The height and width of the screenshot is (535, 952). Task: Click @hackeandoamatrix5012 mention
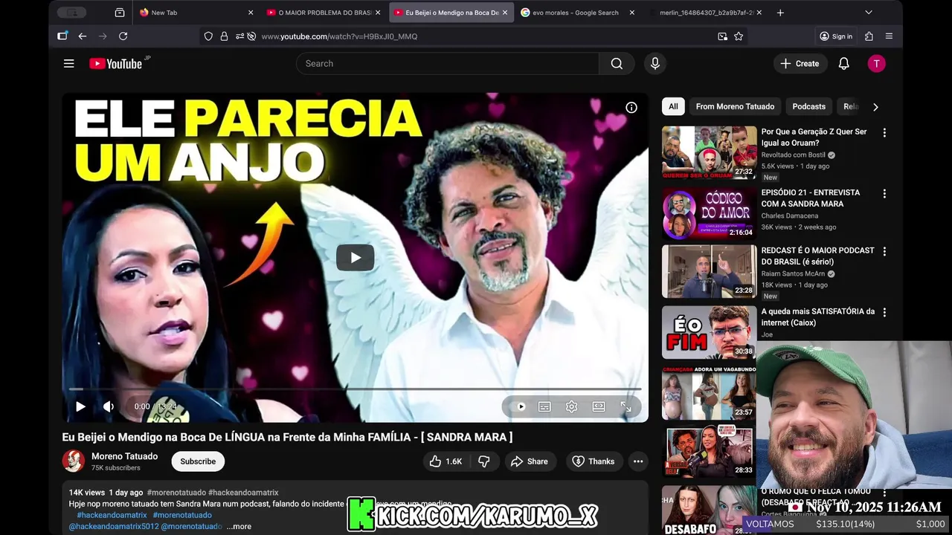point(114,526)
